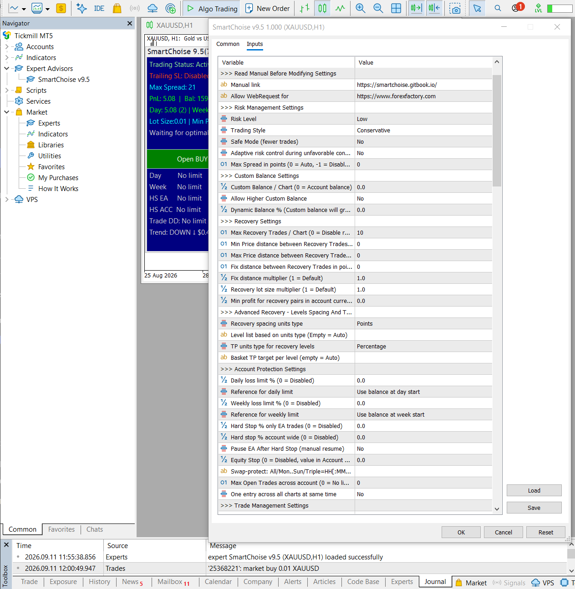575x589 pixels.
Task: Open the dropdown arrow beside the chart window icon
Action: tap(47, 9)
